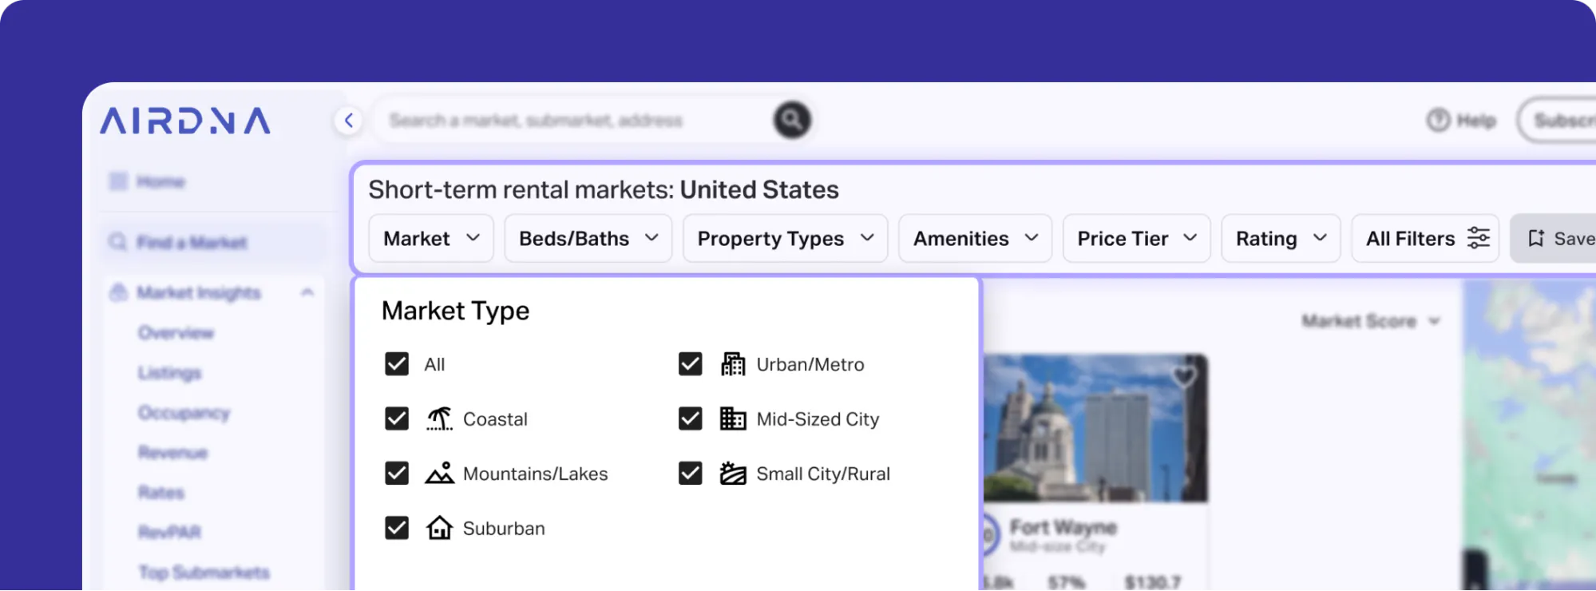The width and height of the screenshot is (1596, 591).
Task: Open Occupancy in the sidebar
Action: pos(184,412)
